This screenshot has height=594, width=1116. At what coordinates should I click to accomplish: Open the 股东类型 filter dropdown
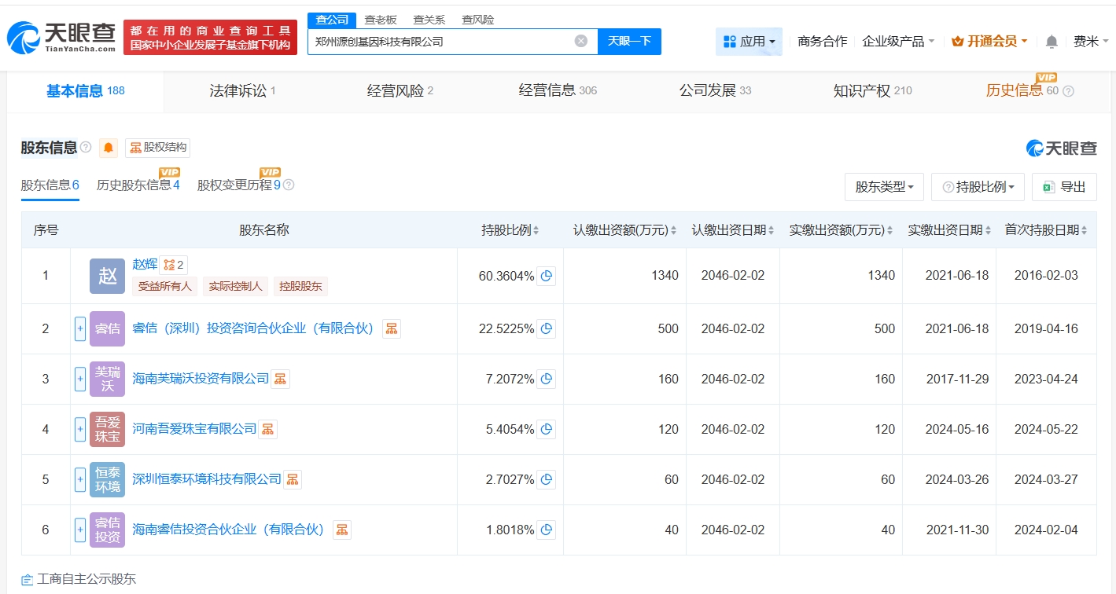(884, 187)
